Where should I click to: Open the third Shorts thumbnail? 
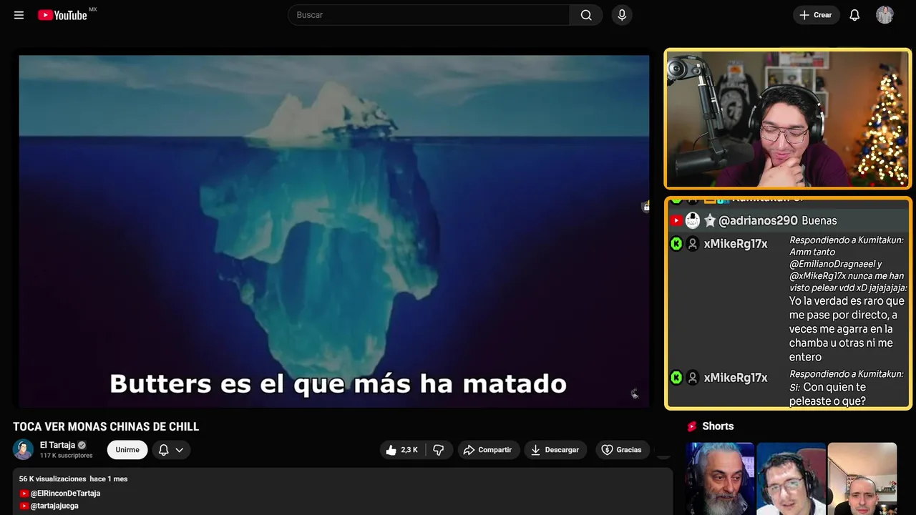862,479
